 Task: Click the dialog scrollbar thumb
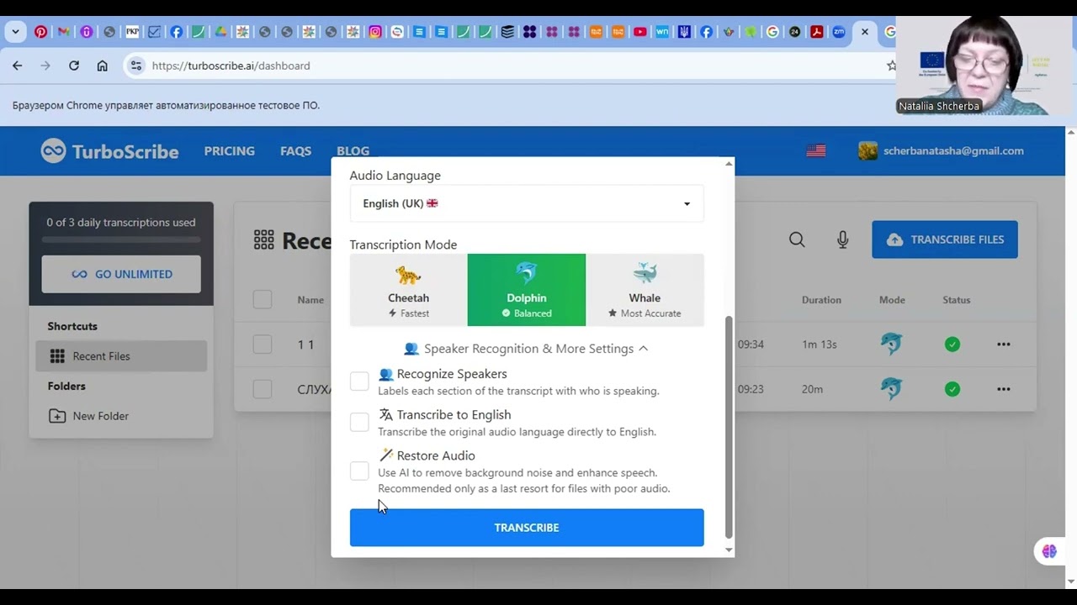click(729, 427)
